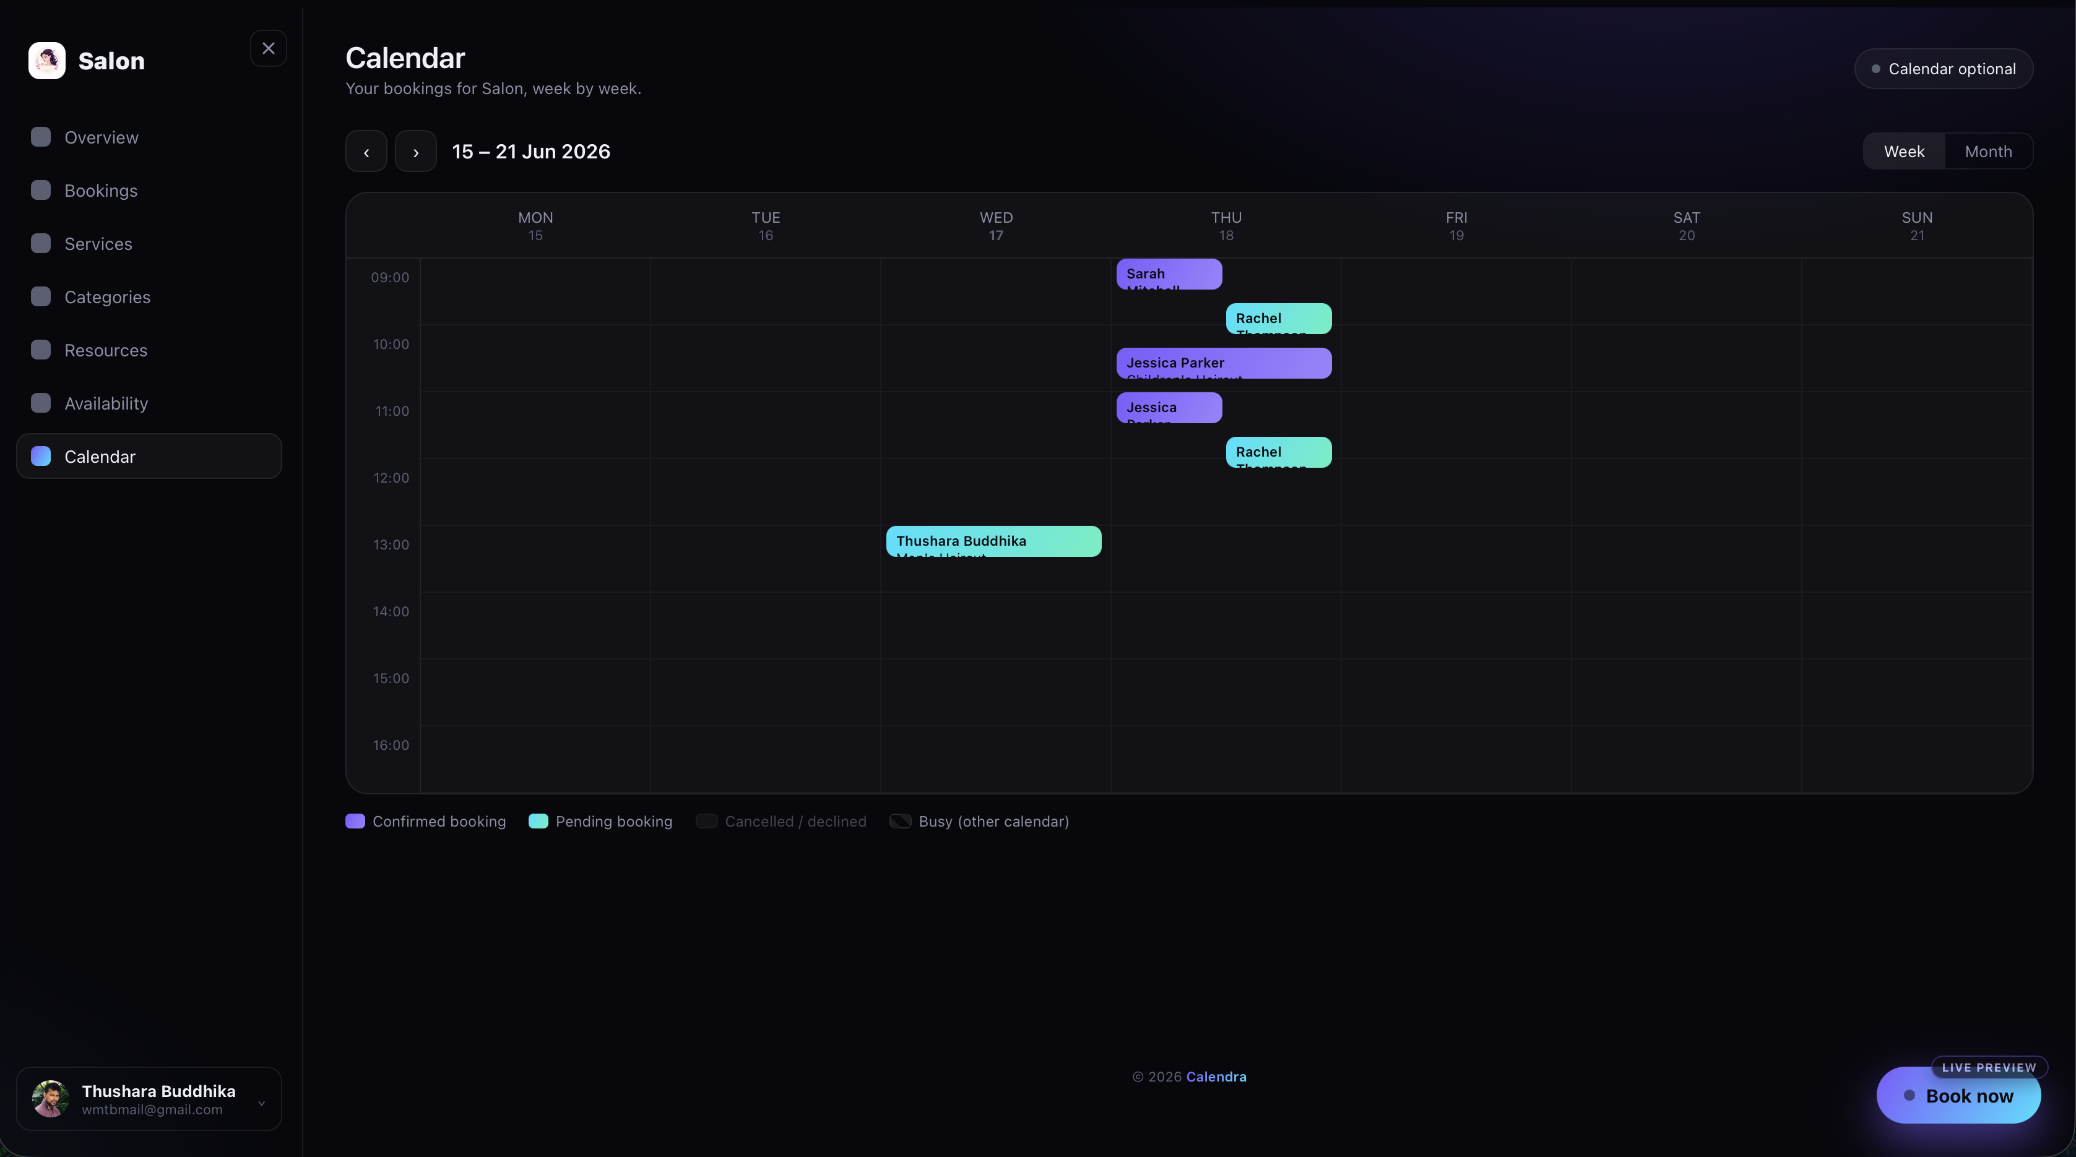Click the Availability sidebar icon
This screenshot has width=2076, height=1157.
[41, 403]
